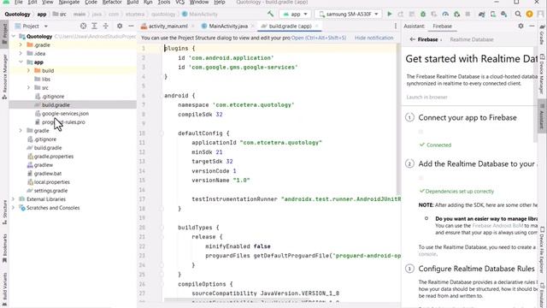Screen dimensions: 547x308
Task: Open the Resource Manager side panel
Action: [4, 76]
